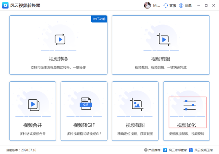The width and height of the screenshot is (219, 154).
Task: Click the 视频转GIF file icon
Action: pyautogui.click(x=86, y=105)
